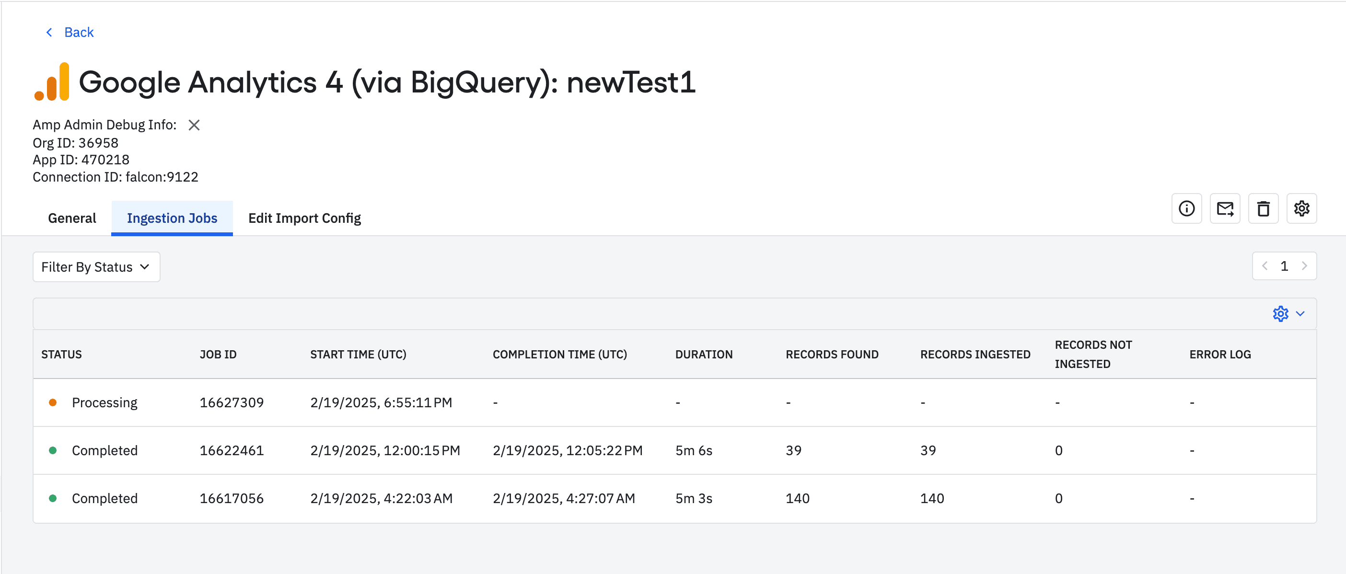The height and width of the screenshot is (574, 1346).
Task: Switch to the General tab
Action: (71, 218)
